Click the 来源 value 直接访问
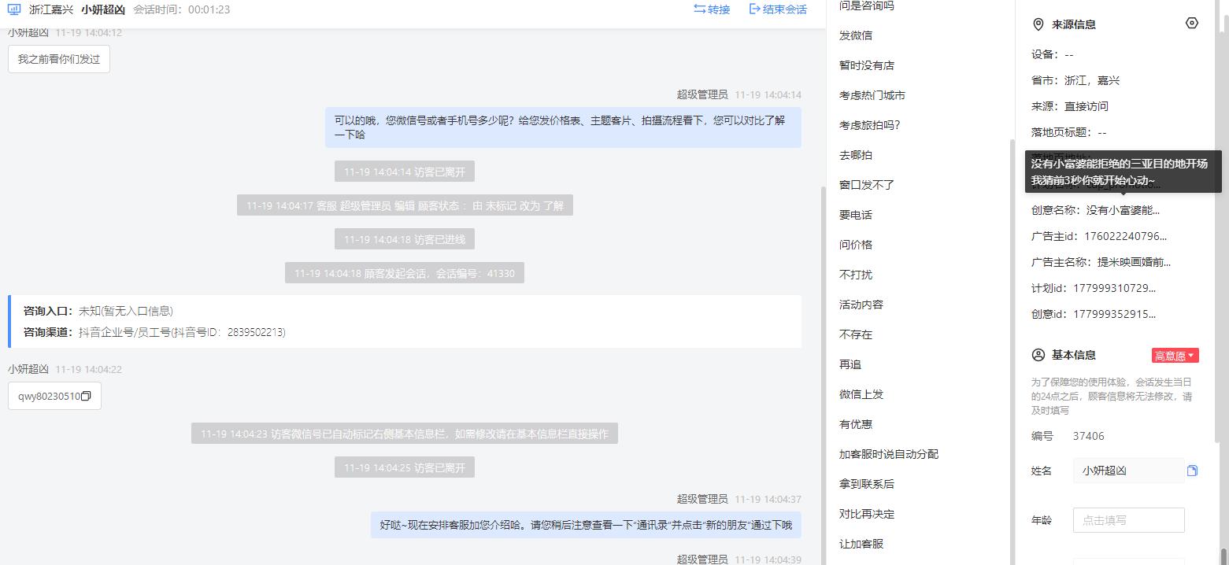The width and height of the screenshot is (1229, 565). pyautogui.click(x=1086, y=106)
